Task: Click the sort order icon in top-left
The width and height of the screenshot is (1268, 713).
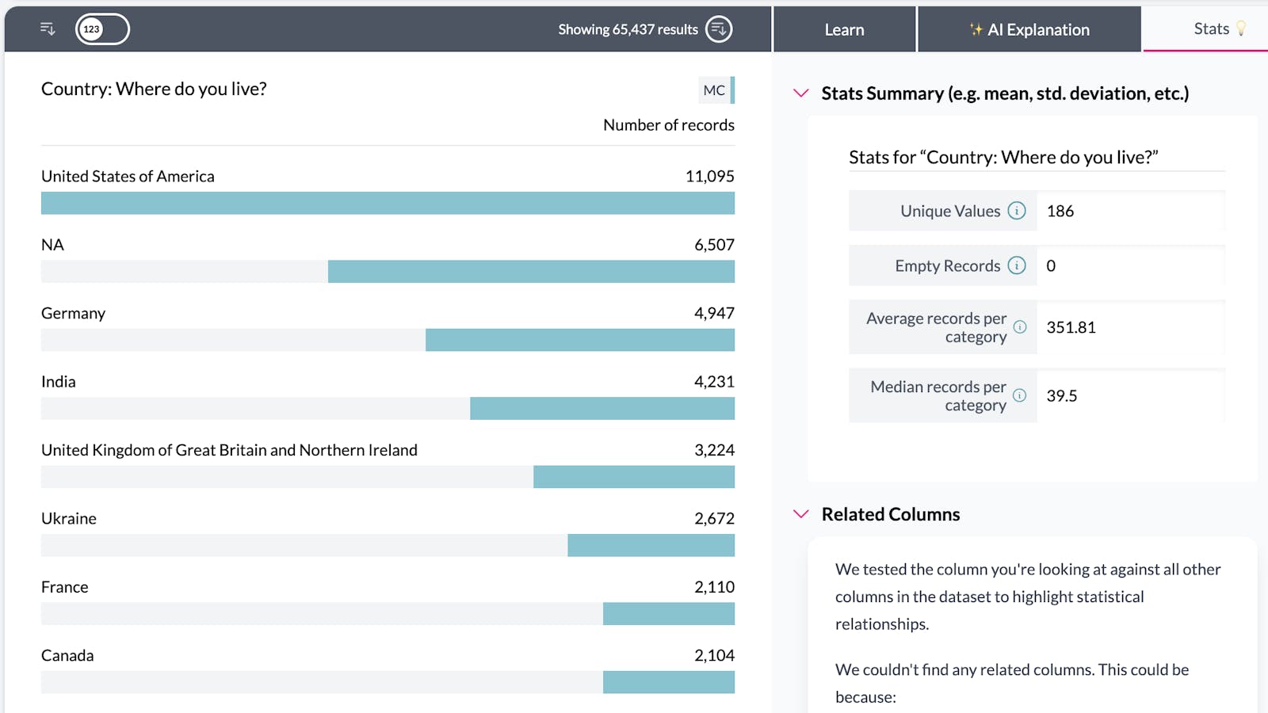Action: (x=48, y=29)
